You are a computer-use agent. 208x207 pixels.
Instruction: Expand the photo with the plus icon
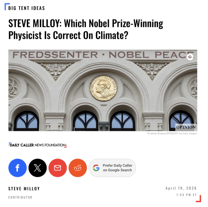click(190, 57)
